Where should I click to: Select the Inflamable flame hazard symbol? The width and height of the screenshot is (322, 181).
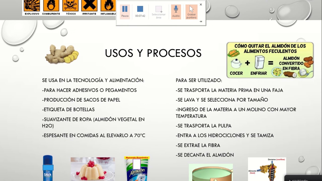tap(108, 7)
